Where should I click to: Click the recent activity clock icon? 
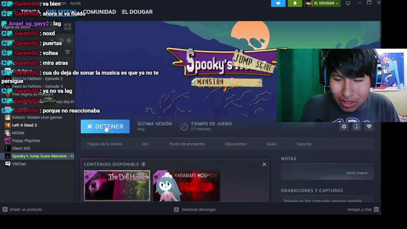61,41
